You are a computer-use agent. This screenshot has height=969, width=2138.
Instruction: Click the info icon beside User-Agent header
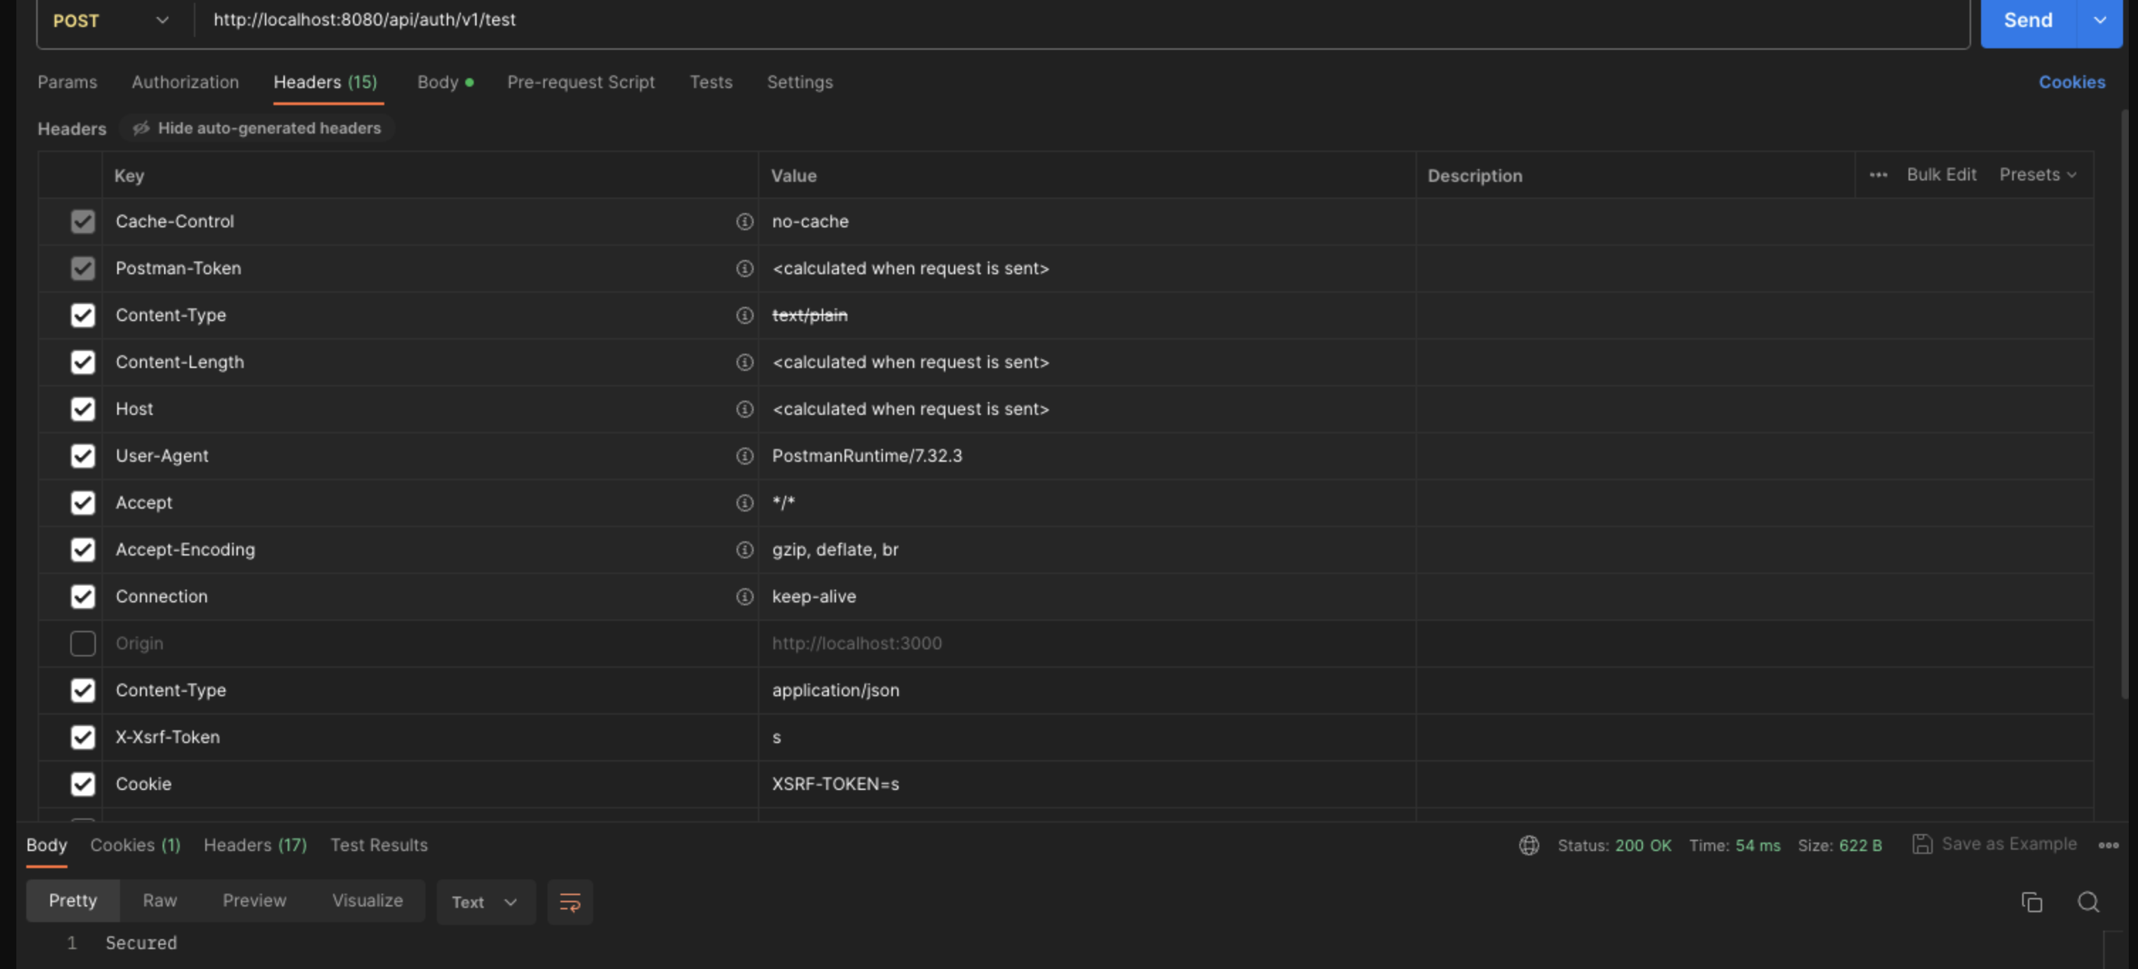pyautogui.click(x=744, y=456)
